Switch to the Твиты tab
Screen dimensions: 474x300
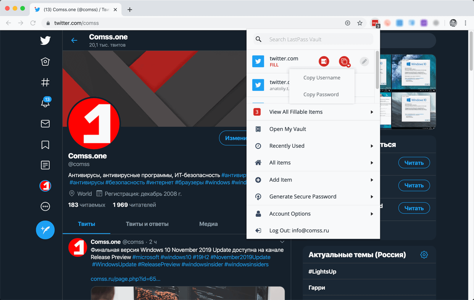[x=87, y=224]
